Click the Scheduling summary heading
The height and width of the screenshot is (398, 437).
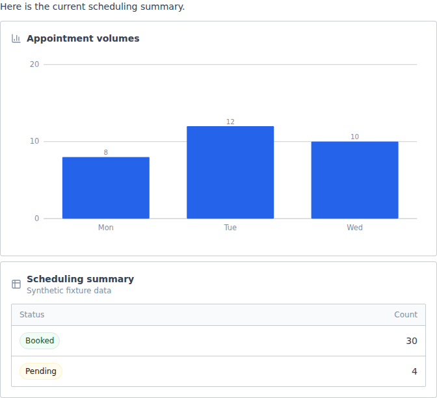[x=80, y=279]
